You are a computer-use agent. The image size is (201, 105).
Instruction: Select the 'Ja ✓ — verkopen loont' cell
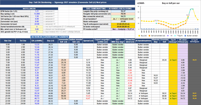tap(123, 19)
